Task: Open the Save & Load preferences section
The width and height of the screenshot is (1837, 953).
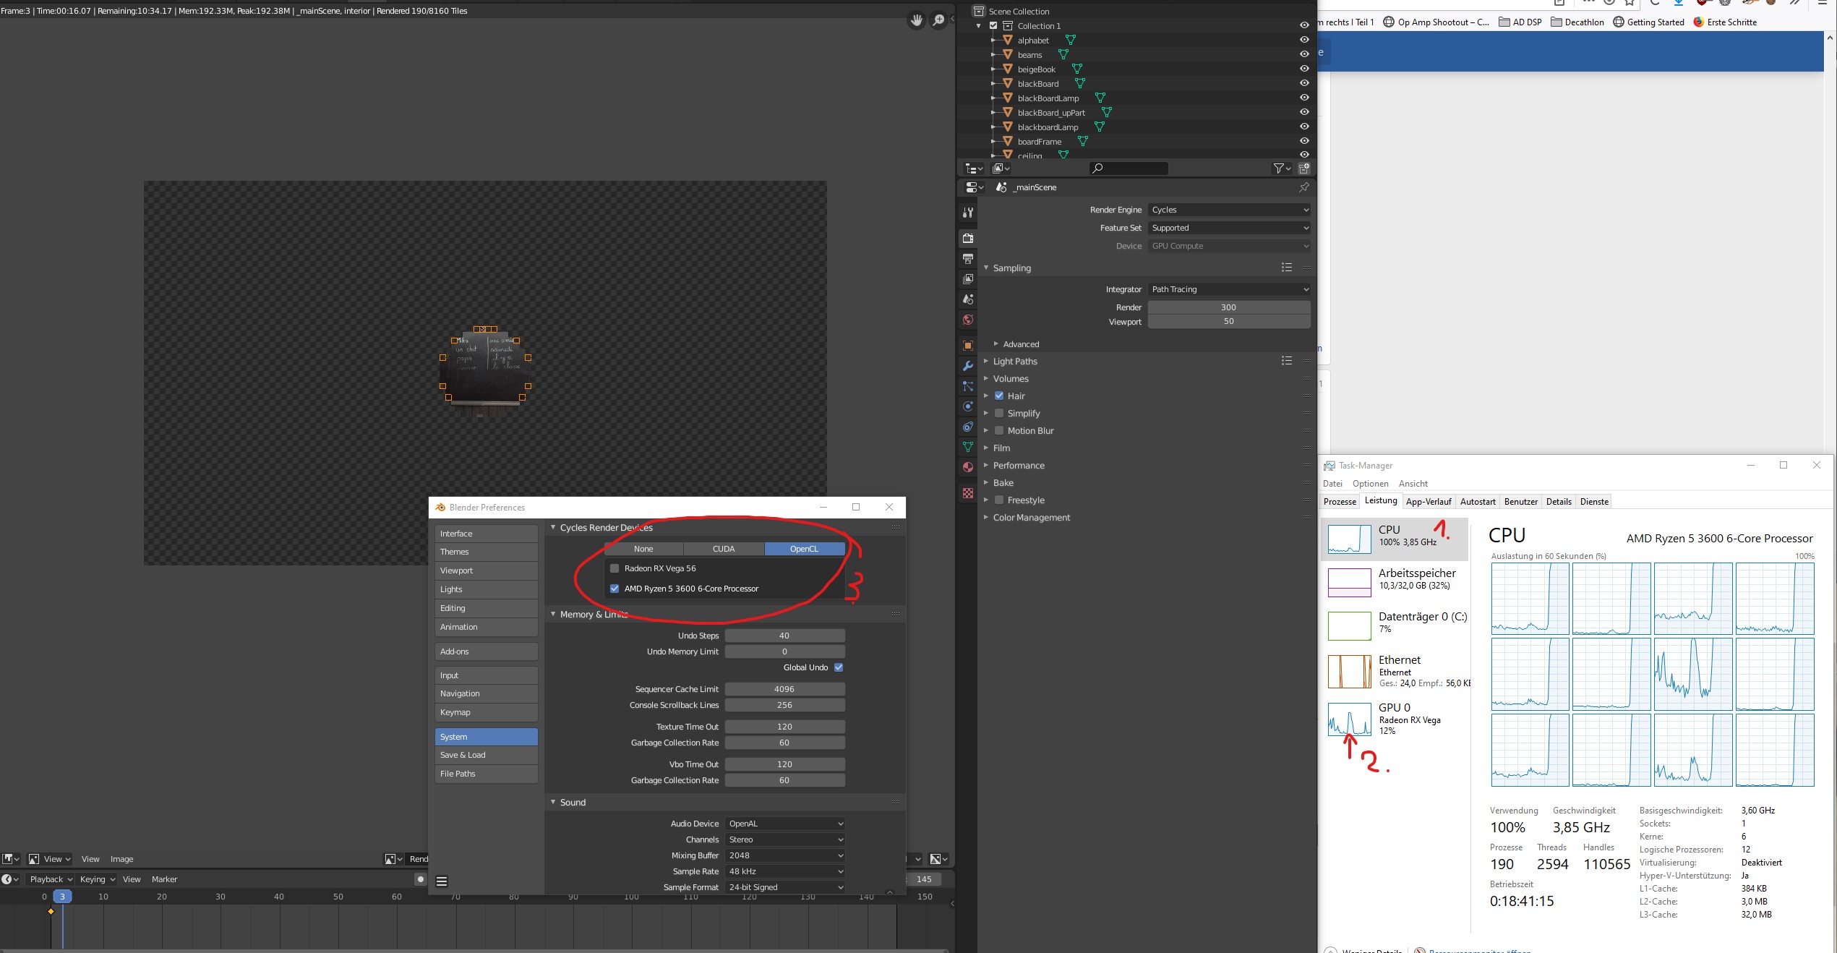Action: click(486, 755)
